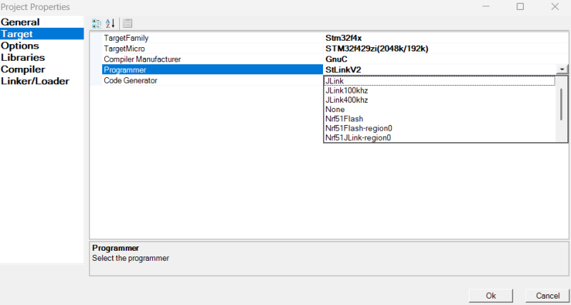Pick the JLink400khz option
Viewport: 571px width, 305px height.
point(347,100)
